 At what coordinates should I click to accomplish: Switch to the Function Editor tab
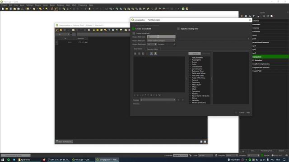tap(153, 49)
